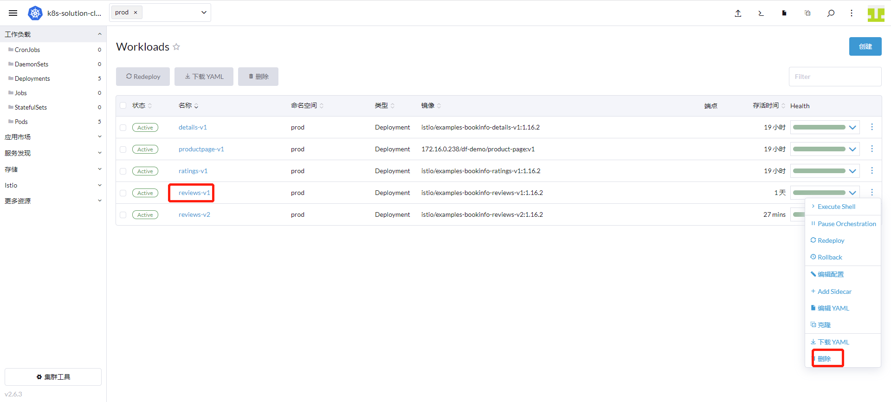
Task: Open the hamburger navigation menu
Action: click(x=13, y=13)
